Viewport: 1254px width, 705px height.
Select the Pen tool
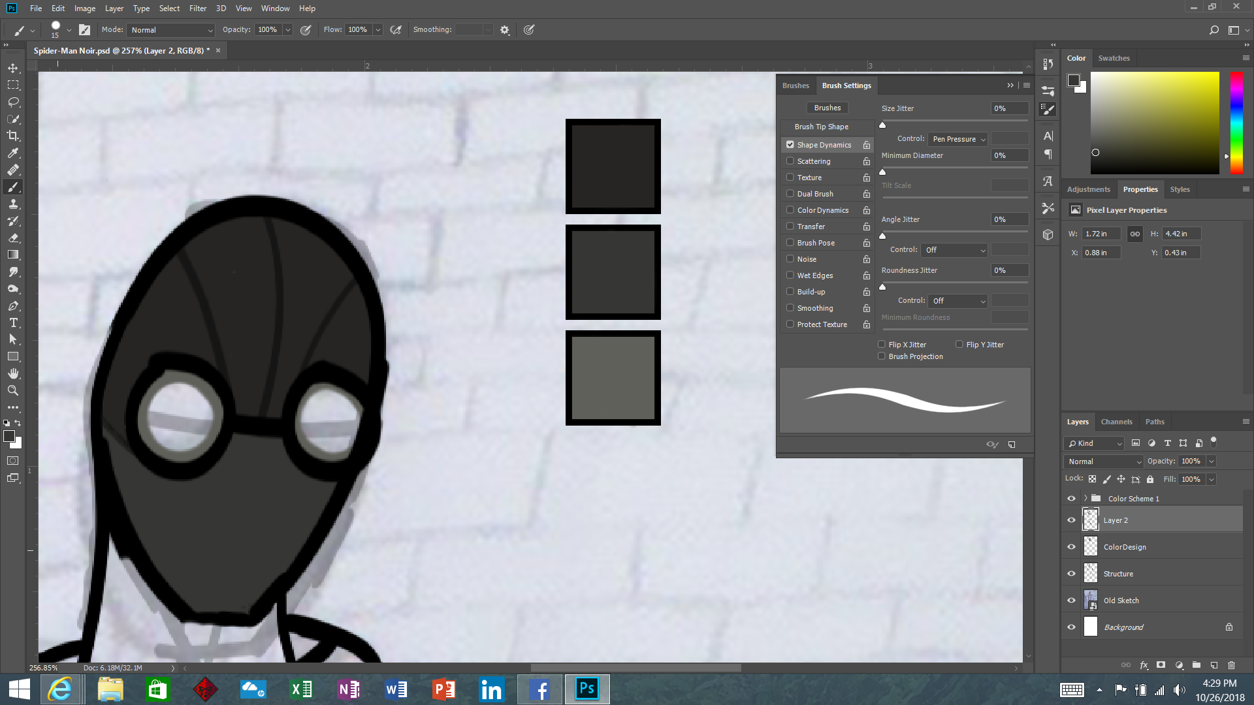(13, 306)
